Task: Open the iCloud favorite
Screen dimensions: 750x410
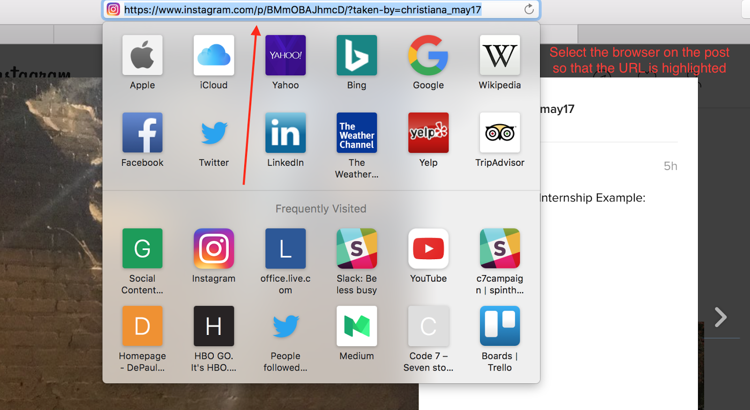Action: [214, 55]
